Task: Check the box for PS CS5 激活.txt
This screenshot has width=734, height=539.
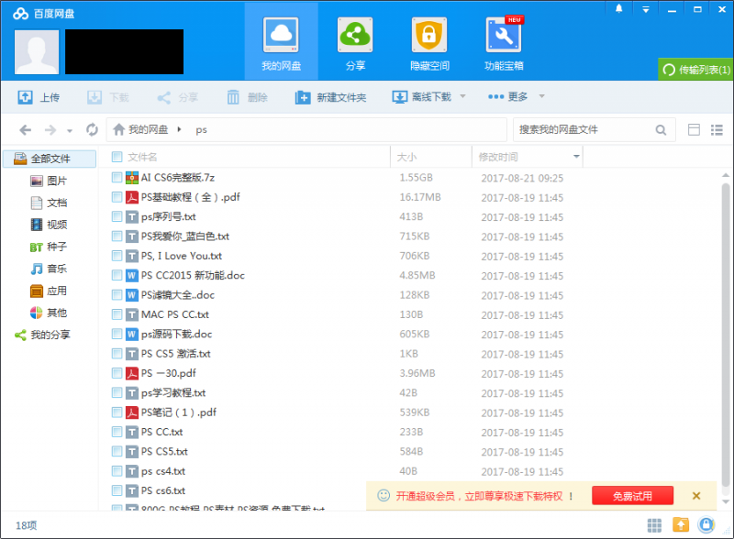Action: 117,354
